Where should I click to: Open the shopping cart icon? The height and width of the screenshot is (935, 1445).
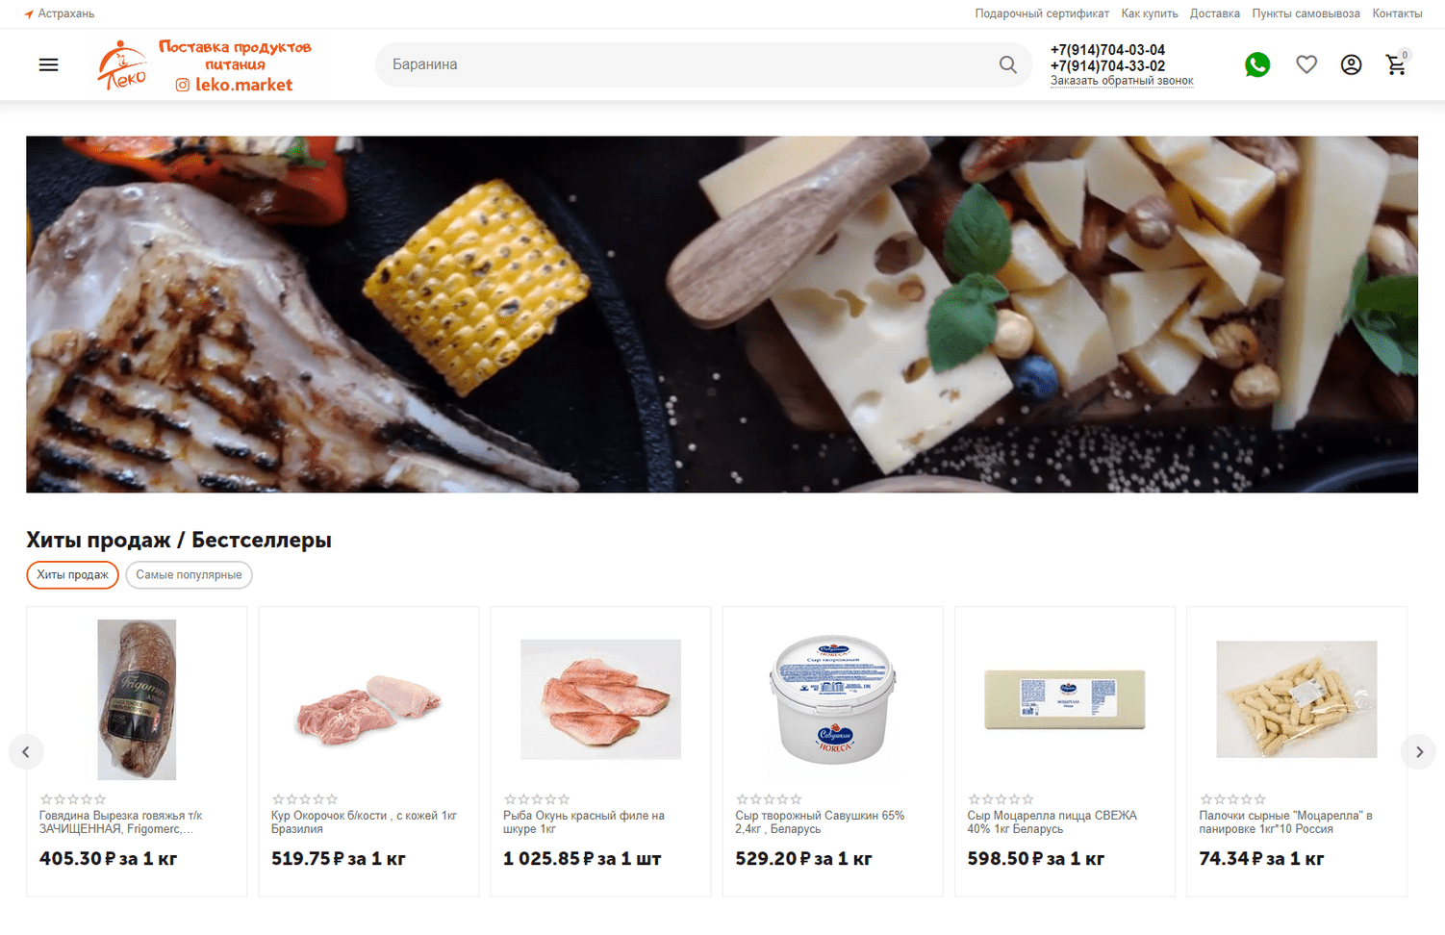pyautogui.click(x=1396, y=64)
